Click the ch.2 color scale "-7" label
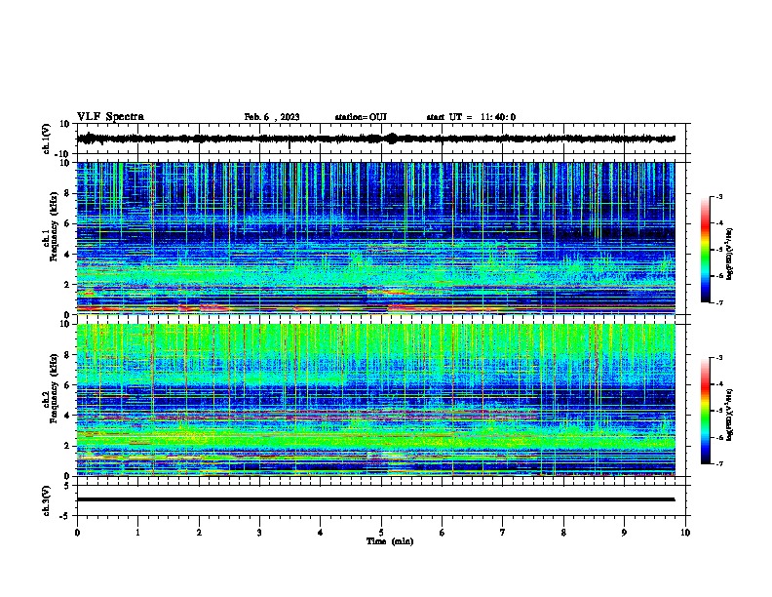772x597 pixels. [718, 463]
